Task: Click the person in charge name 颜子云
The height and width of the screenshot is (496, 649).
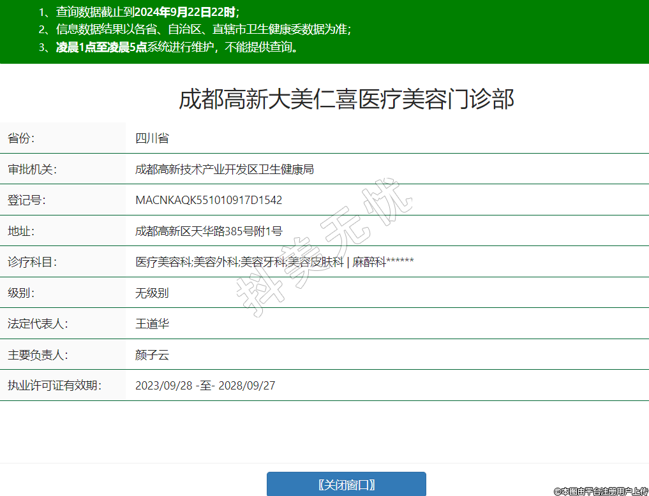Action: 152,355
